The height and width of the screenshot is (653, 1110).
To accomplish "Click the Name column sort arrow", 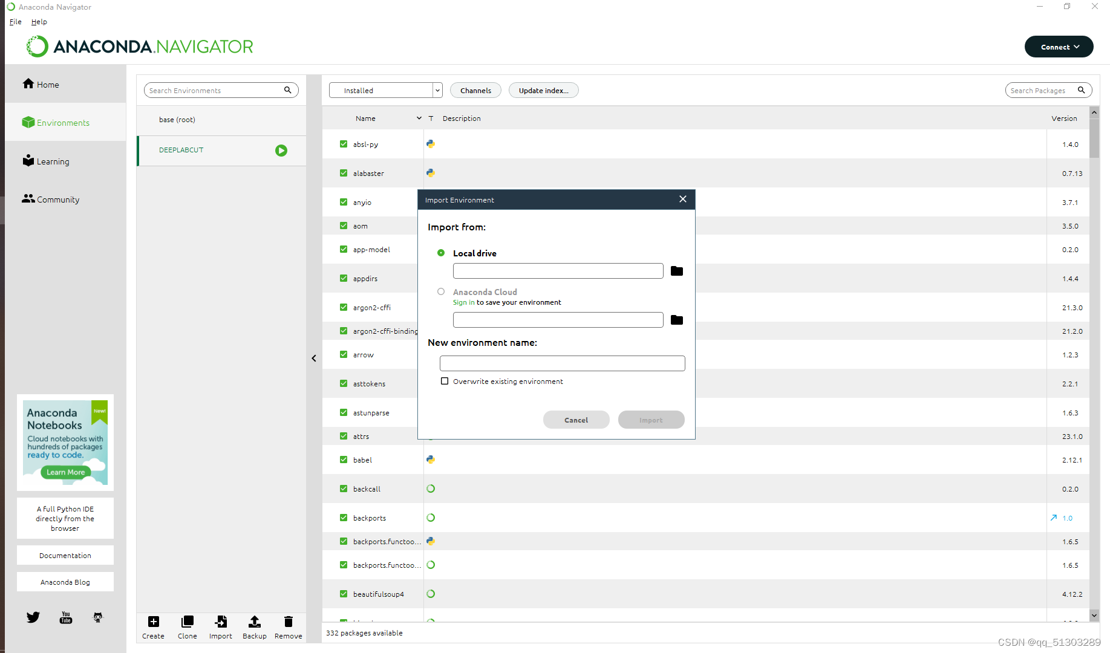I will pos(419,119).
